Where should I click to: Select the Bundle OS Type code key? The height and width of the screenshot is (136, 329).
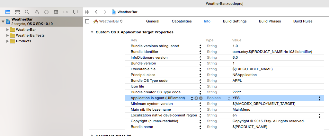point(149,81)
